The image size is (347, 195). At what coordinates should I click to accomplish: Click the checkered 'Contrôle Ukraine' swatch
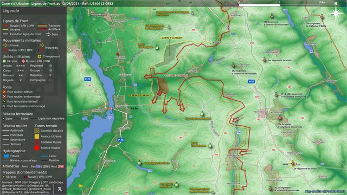[x=37, y=131]
